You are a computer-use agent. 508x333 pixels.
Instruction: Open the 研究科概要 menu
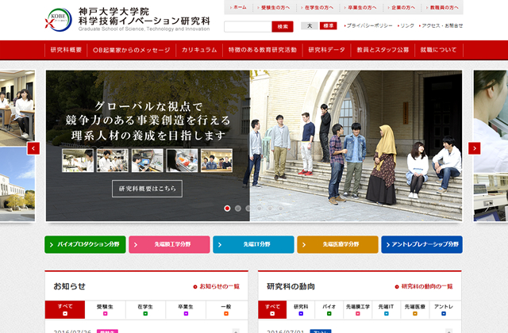[66, 50]
